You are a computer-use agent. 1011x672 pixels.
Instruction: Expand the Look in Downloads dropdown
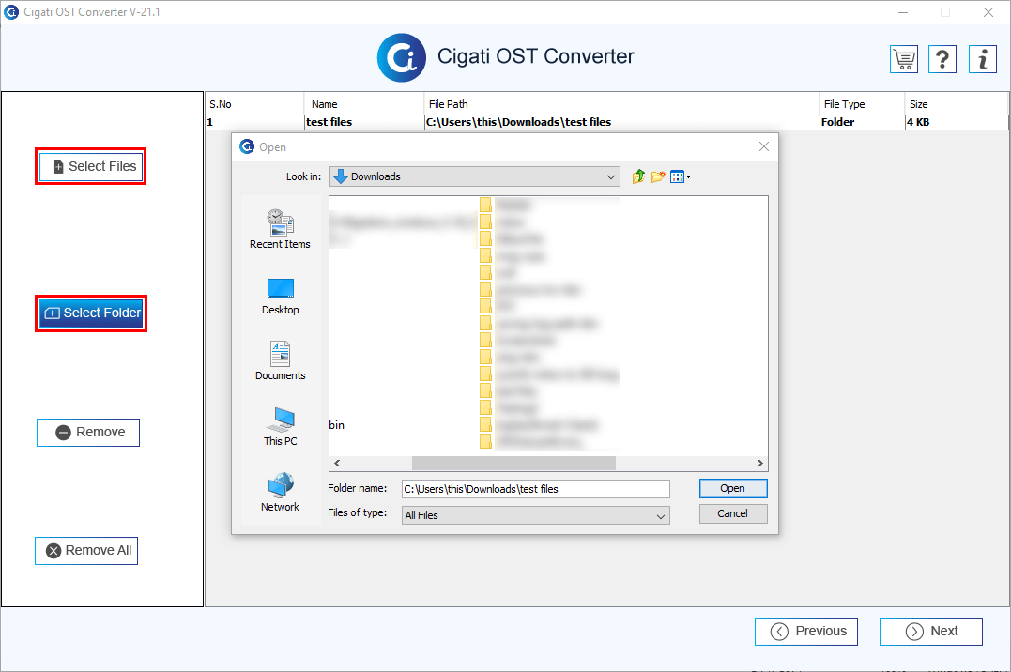click(x=475, y=176)
